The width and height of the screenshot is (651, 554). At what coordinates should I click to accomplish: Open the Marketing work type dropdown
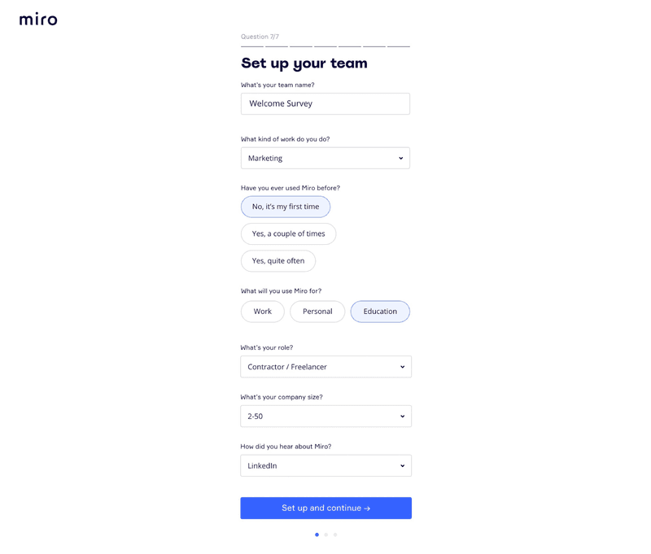click(325, 158)
